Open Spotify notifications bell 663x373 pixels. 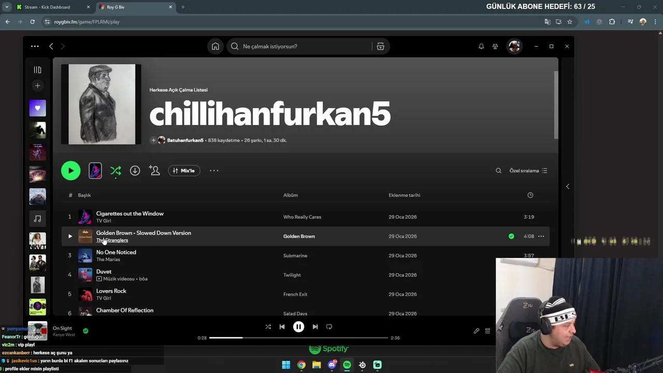[x=481, y=47]
